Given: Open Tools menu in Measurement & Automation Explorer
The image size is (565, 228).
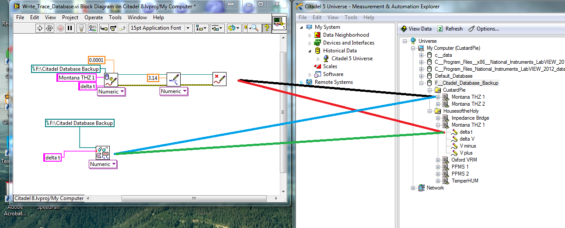Looking at the screenshot, I should click(x=351, y=17).
